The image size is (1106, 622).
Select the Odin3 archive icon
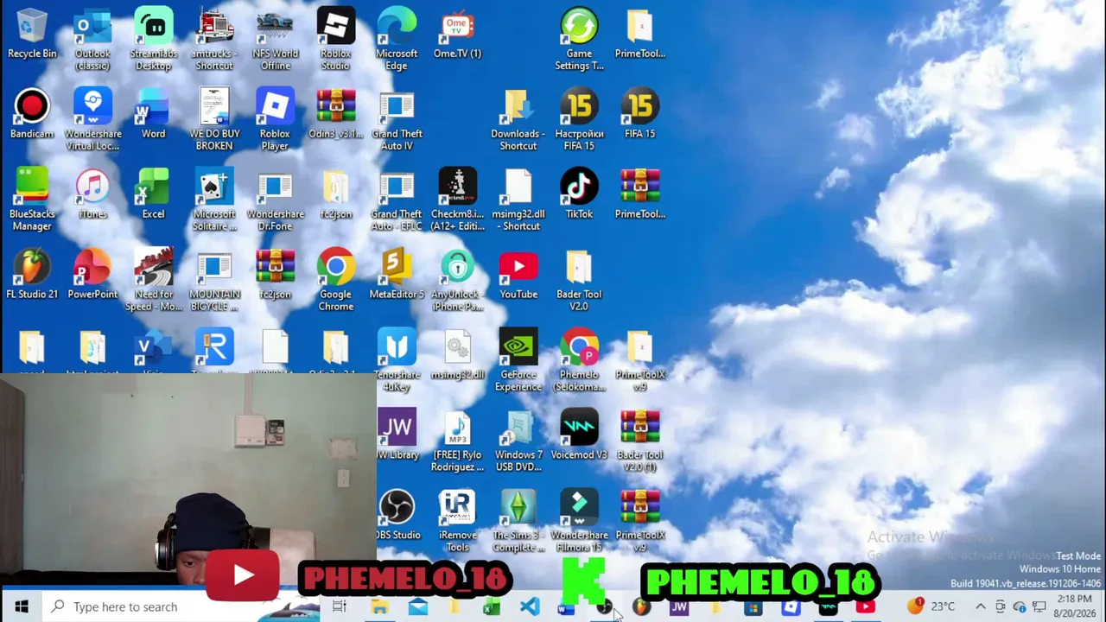336,115
